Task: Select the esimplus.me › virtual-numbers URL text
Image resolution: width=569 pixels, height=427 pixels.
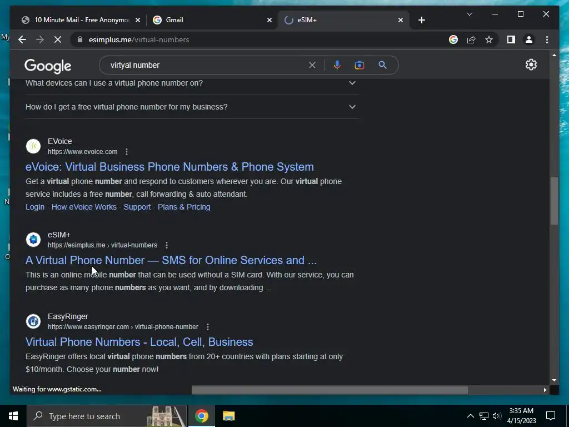Action: pyautogui.click(x=102, y=245)
